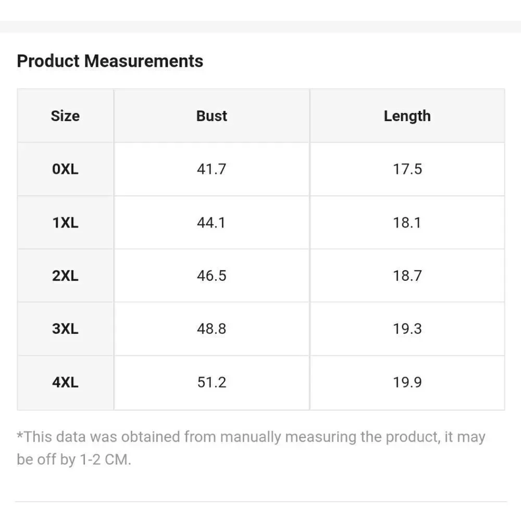Select bust value 51.2 for 4XL
Image resolution: width=521 pixels, height=521 pixels.
coord(212,382)
